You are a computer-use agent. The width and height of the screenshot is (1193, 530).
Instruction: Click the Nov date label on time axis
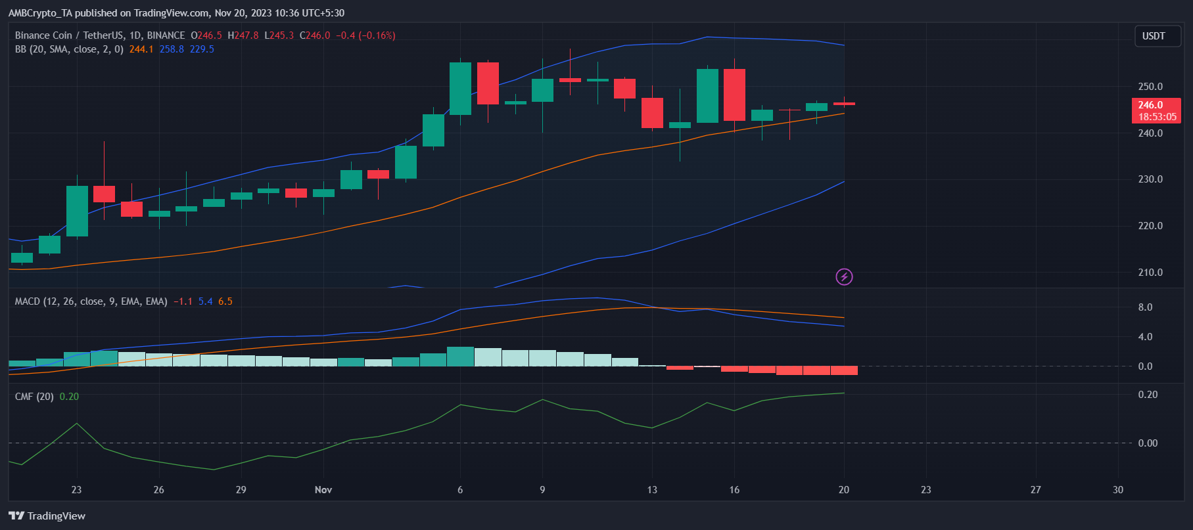(x=323, y=490)
